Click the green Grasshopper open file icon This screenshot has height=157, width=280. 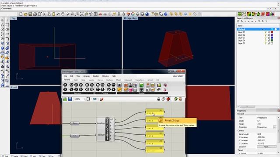pos(65,99)
